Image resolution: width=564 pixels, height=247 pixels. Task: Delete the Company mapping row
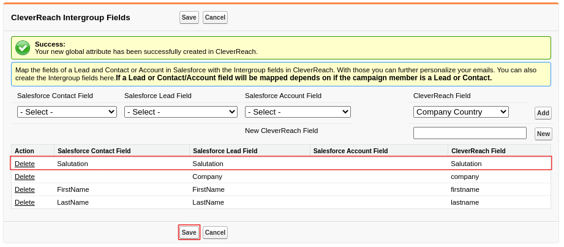point(25,177)
